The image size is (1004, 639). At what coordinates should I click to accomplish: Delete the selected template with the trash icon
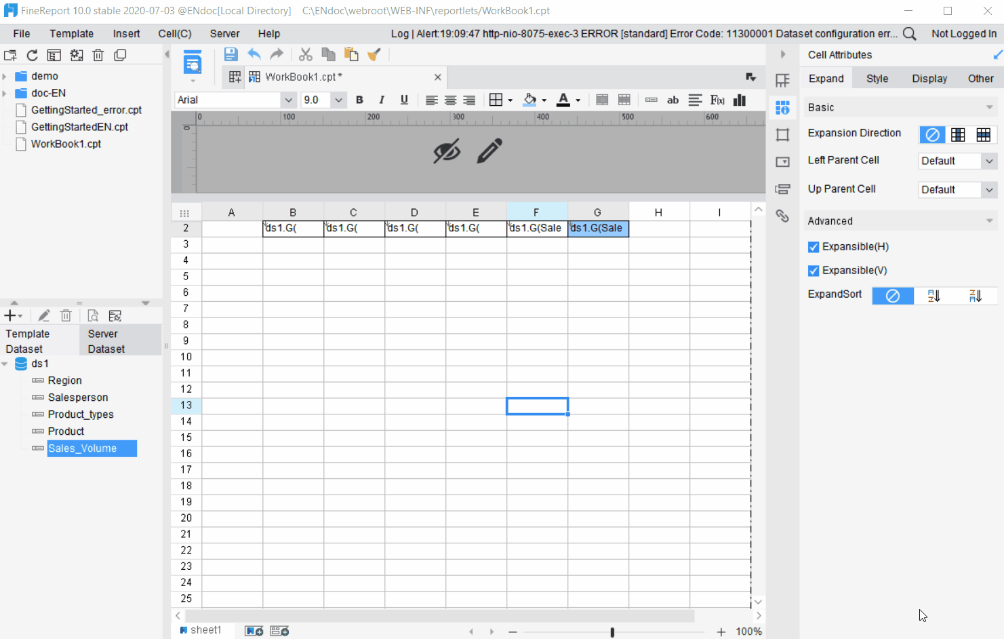point(98,56)
